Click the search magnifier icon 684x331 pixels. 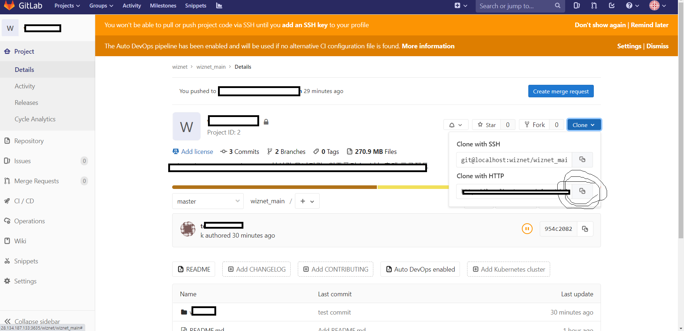tap(557, 6)
